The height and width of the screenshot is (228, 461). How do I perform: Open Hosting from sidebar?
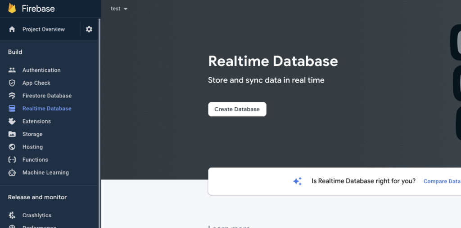tap(32, 147)
